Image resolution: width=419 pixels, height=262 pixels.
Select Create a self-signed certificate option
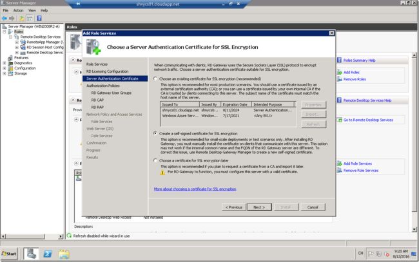point(155,133)
